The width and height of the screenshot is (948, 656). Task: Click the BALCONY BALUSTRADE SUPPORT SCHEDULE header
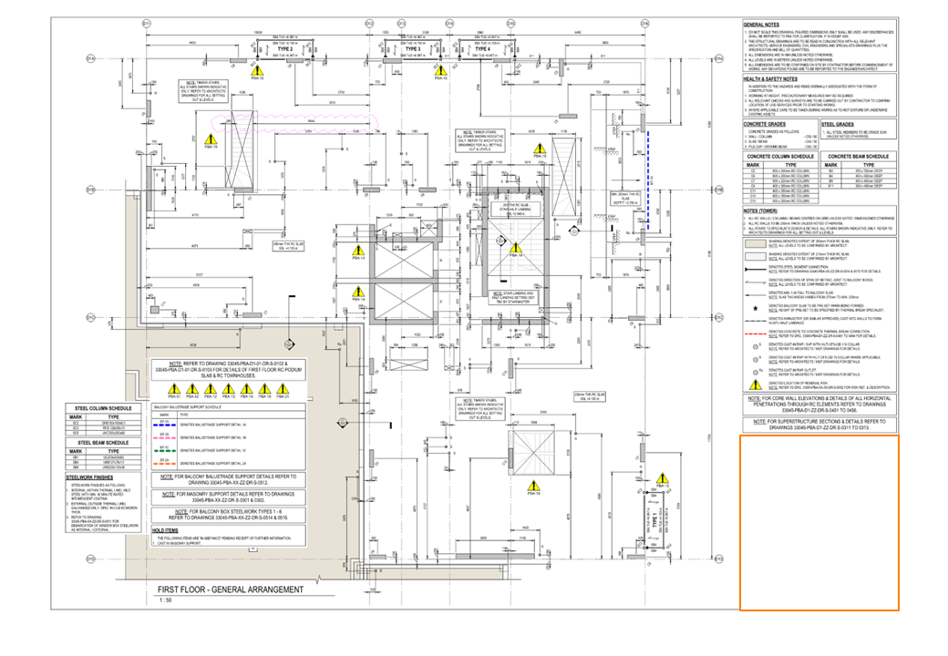coord(186,407)
